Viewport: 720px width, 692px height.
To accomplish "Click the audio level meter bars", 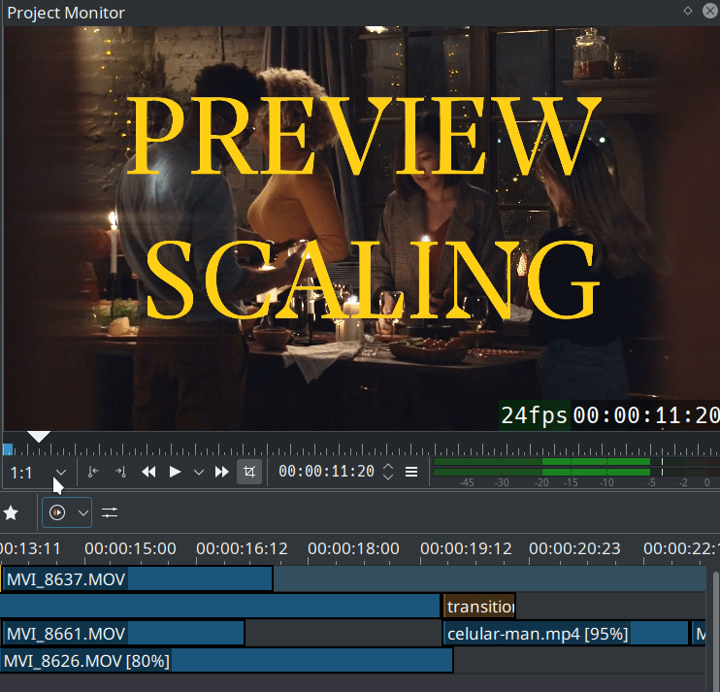I will coord(575,467).
